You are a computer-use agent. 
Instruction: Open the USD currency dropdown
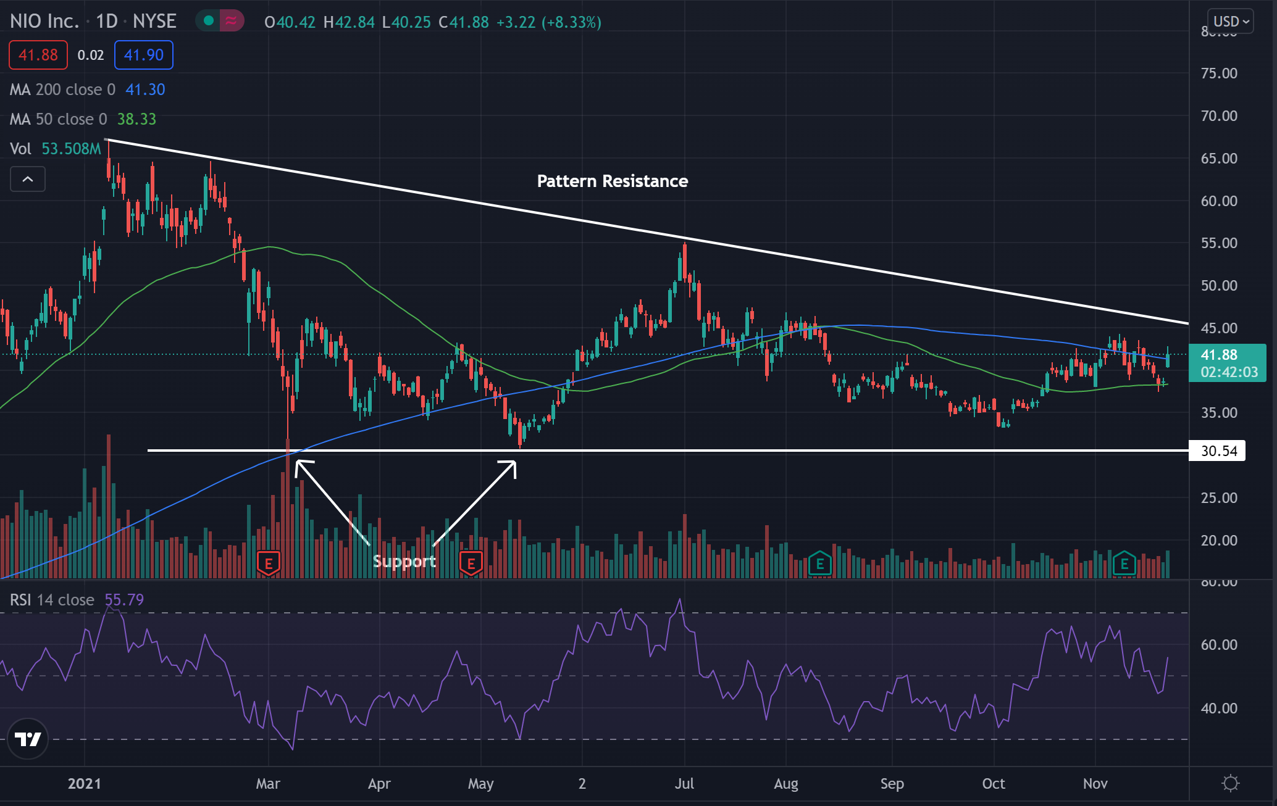pos(1231,22)
